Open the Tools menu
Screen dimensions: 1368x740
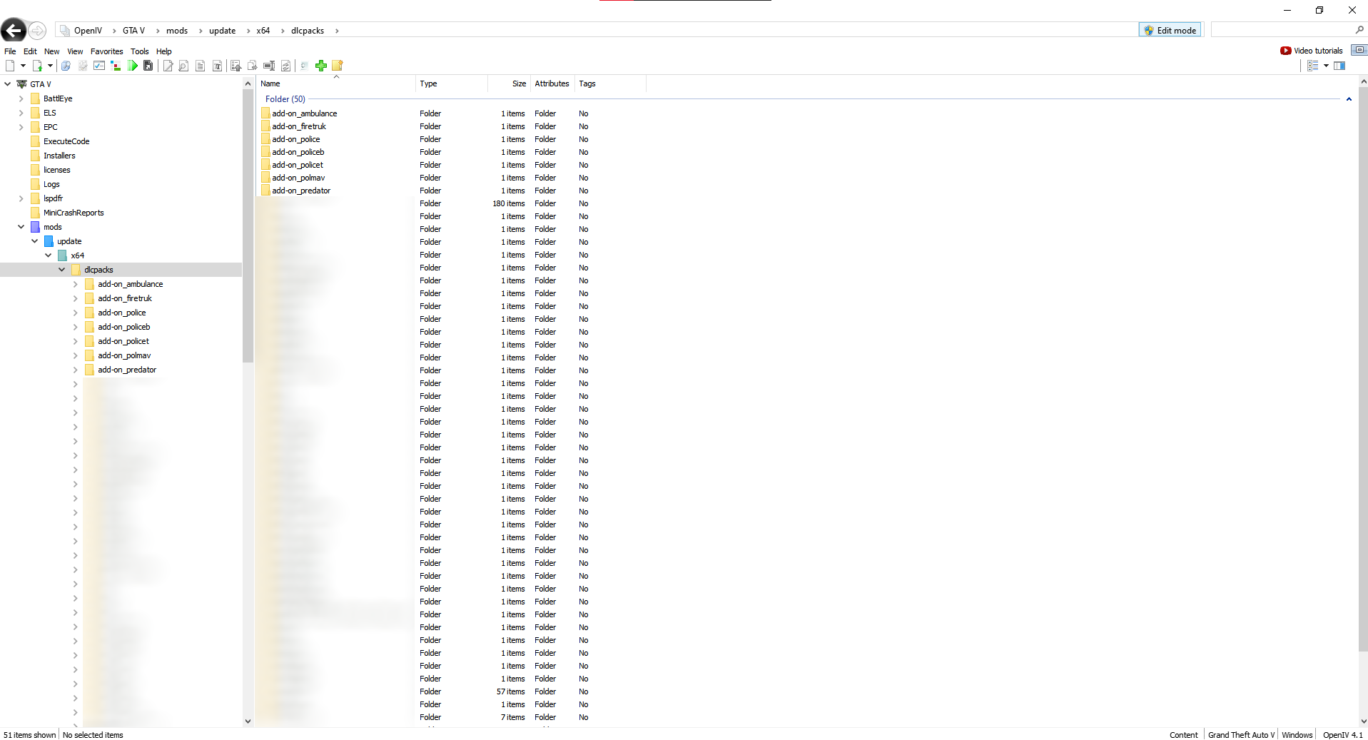[x=139, y=51]
